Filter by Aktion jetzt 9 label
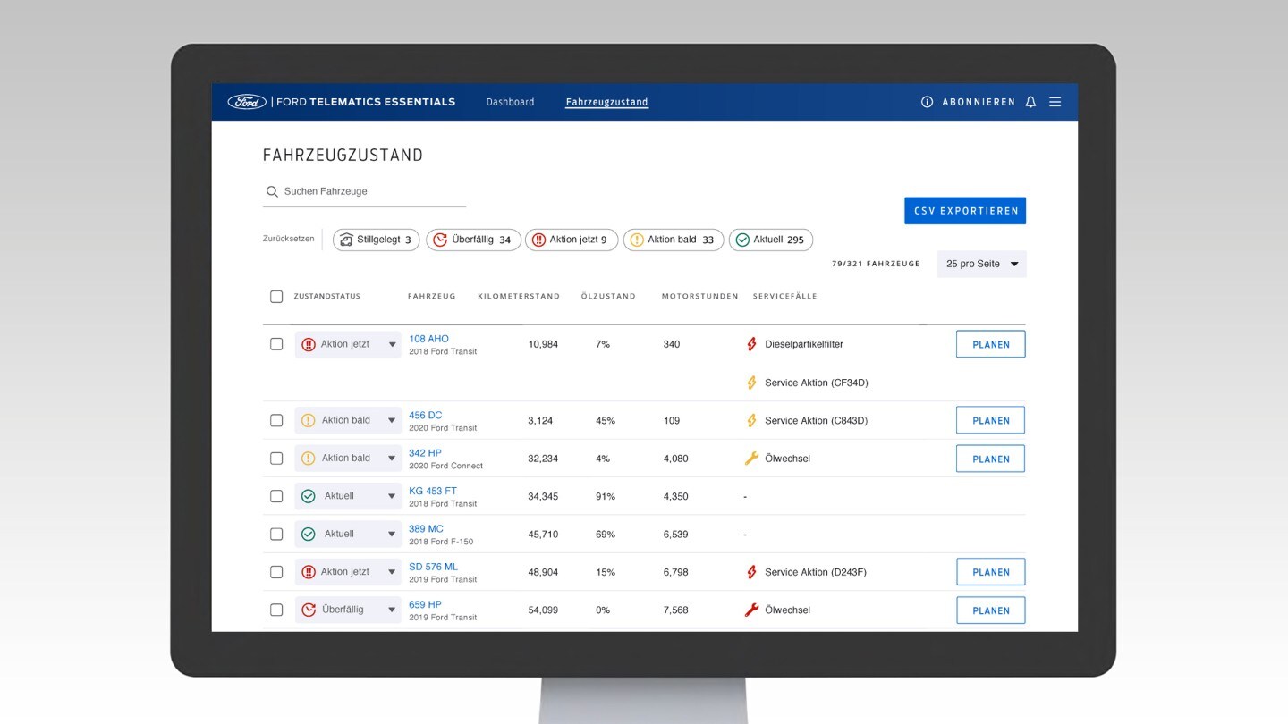 (x=578, y=240)
